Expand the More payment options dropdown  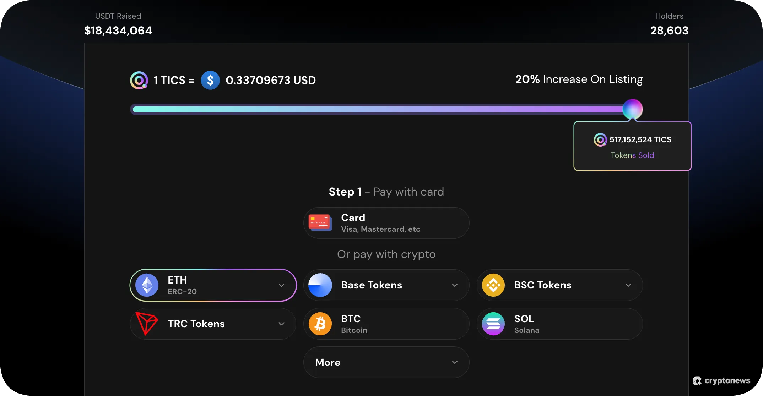pos(386,362)
